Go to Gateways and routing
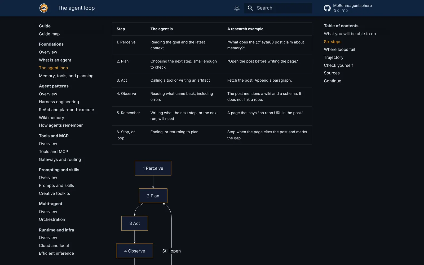 [x=60, y=160]
